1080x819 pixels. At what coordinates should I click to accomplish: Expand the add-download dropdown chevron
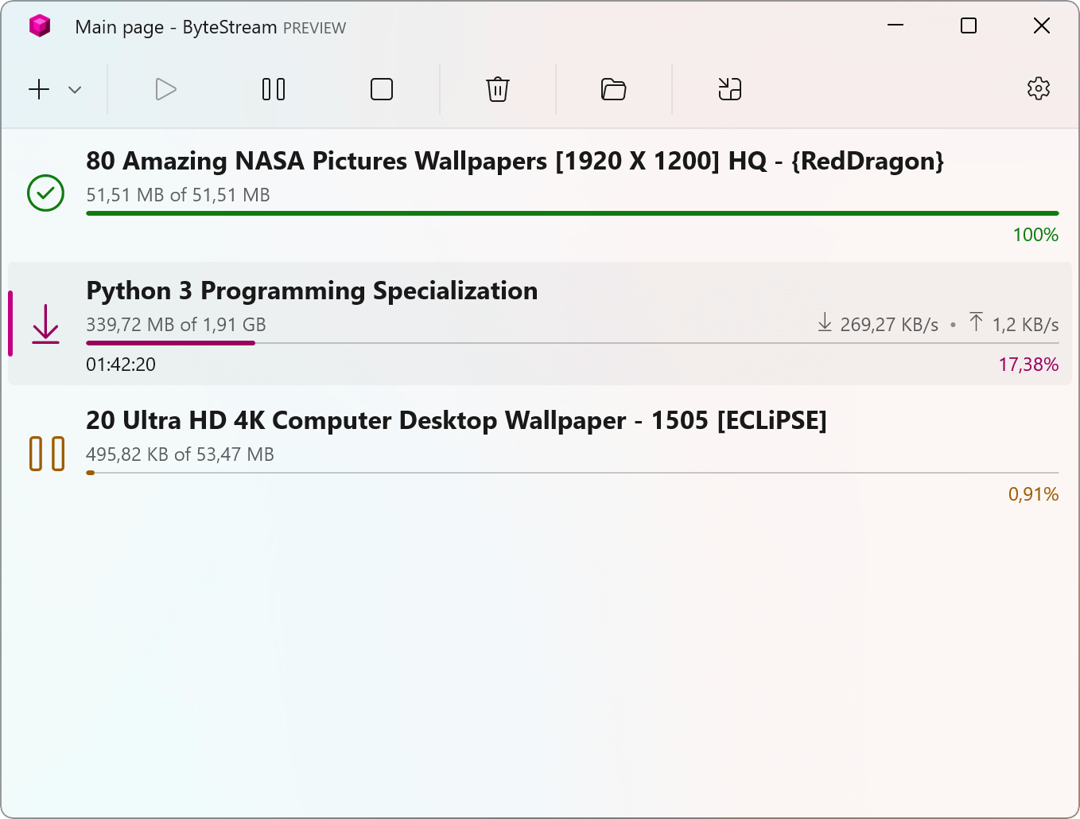[74, 89]
